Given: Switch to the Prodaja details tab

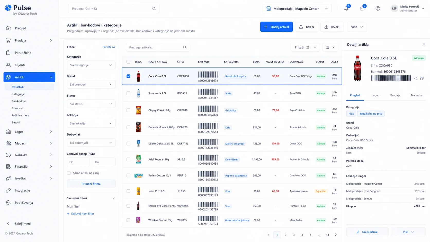Looking at the screenshot, I should (395, 95).
